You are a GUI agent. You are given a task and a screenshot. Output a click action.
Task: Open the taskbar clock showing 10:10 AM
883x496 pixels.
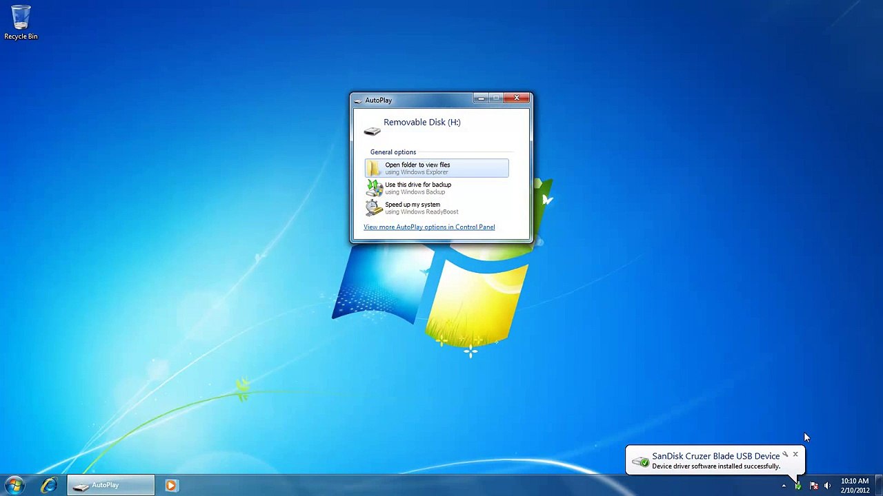(x=855, y=486)
